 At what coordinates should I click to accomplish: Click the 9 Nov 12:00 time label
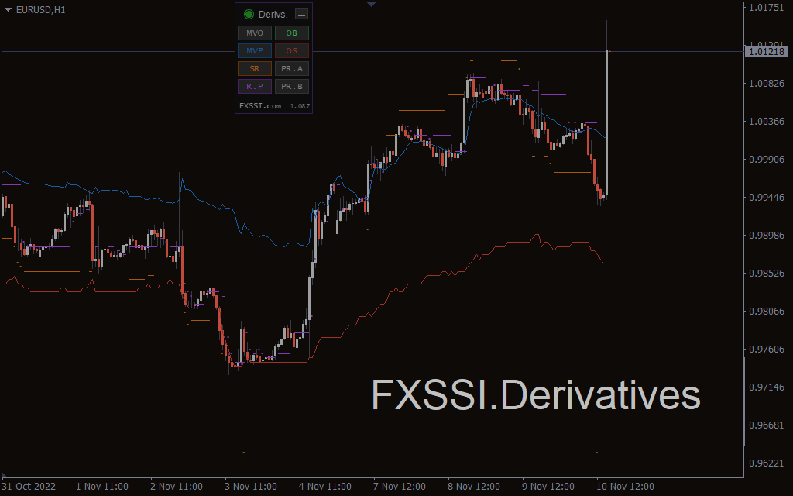pyautogui.click(x=548, y=487)
